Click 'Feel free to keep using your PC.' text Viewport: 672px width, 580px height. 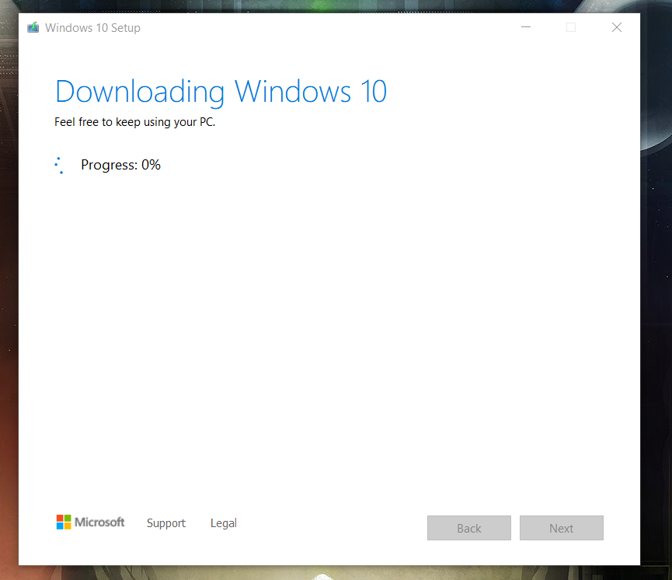134,122
